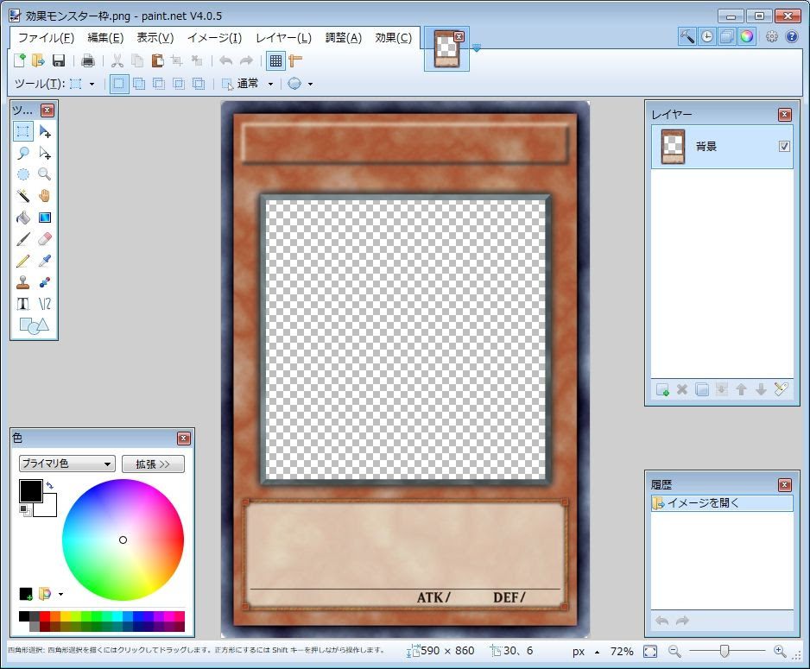The height and width of the screenshot is (669, 810).
Task: Toggle the Layers window button
Action: click(727, 36)
